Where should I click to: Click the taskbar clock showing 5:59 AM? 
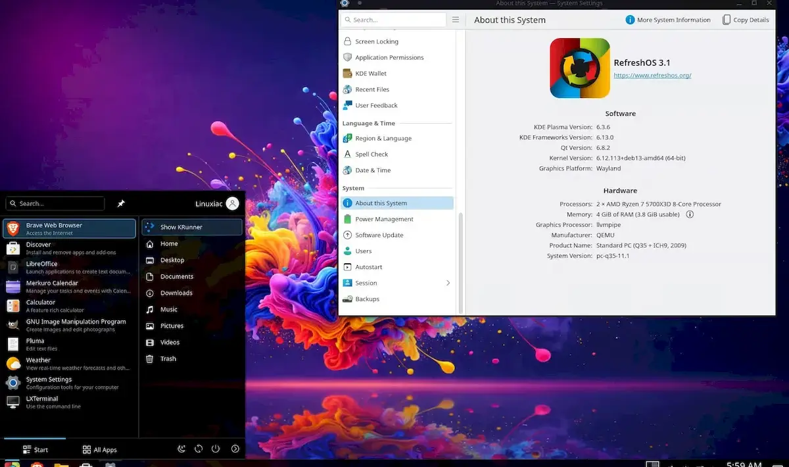pos(744,463)
